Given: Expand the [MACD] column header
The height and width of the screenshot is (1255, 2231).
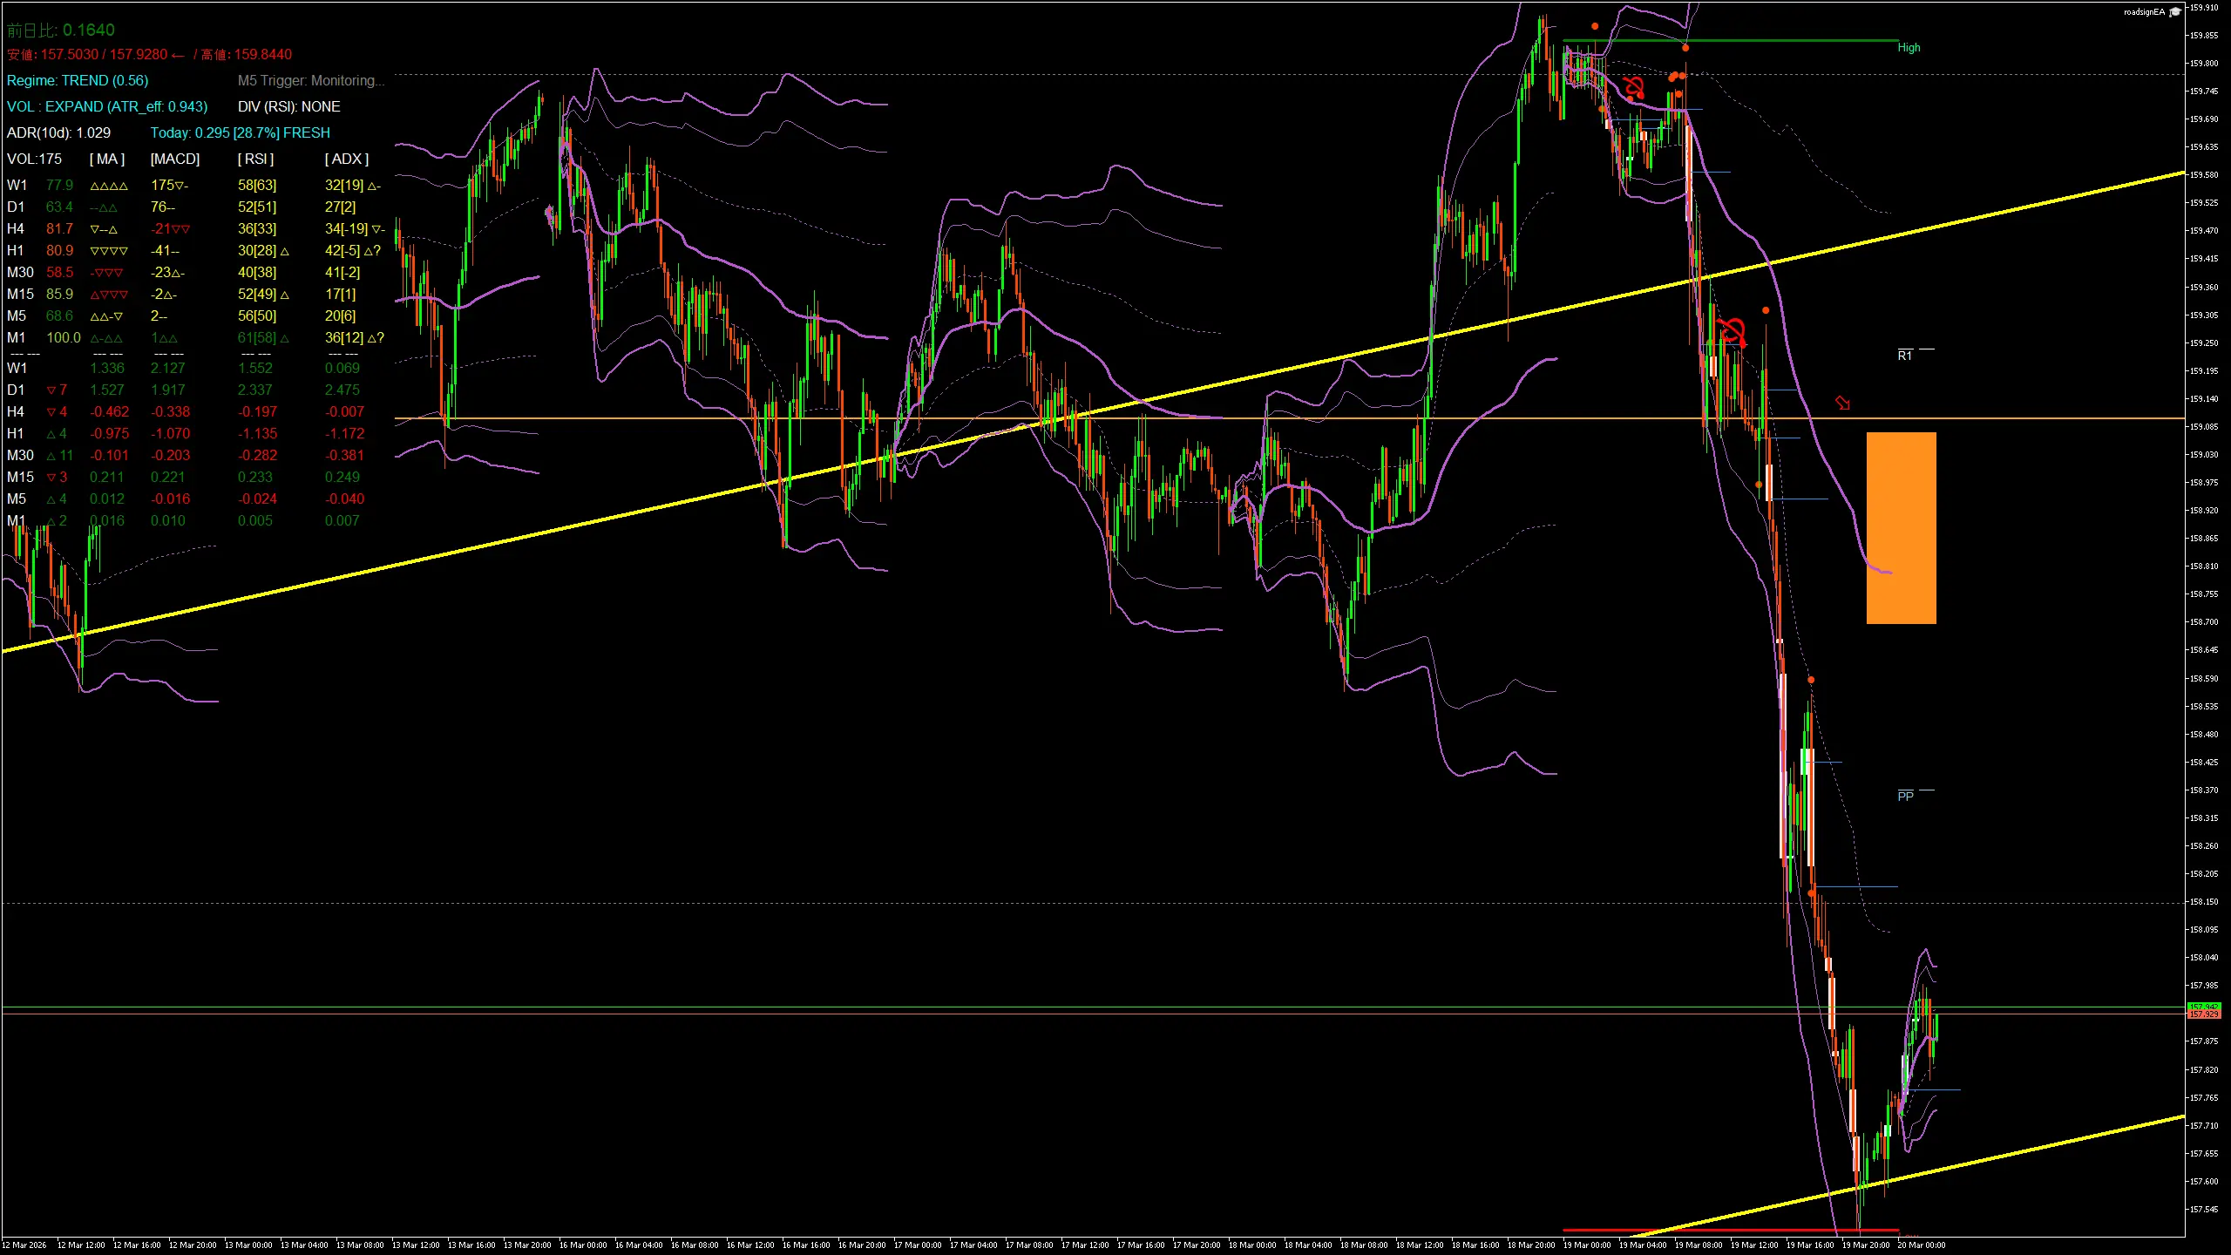Looking at the screenshot, I should point(173,159).
